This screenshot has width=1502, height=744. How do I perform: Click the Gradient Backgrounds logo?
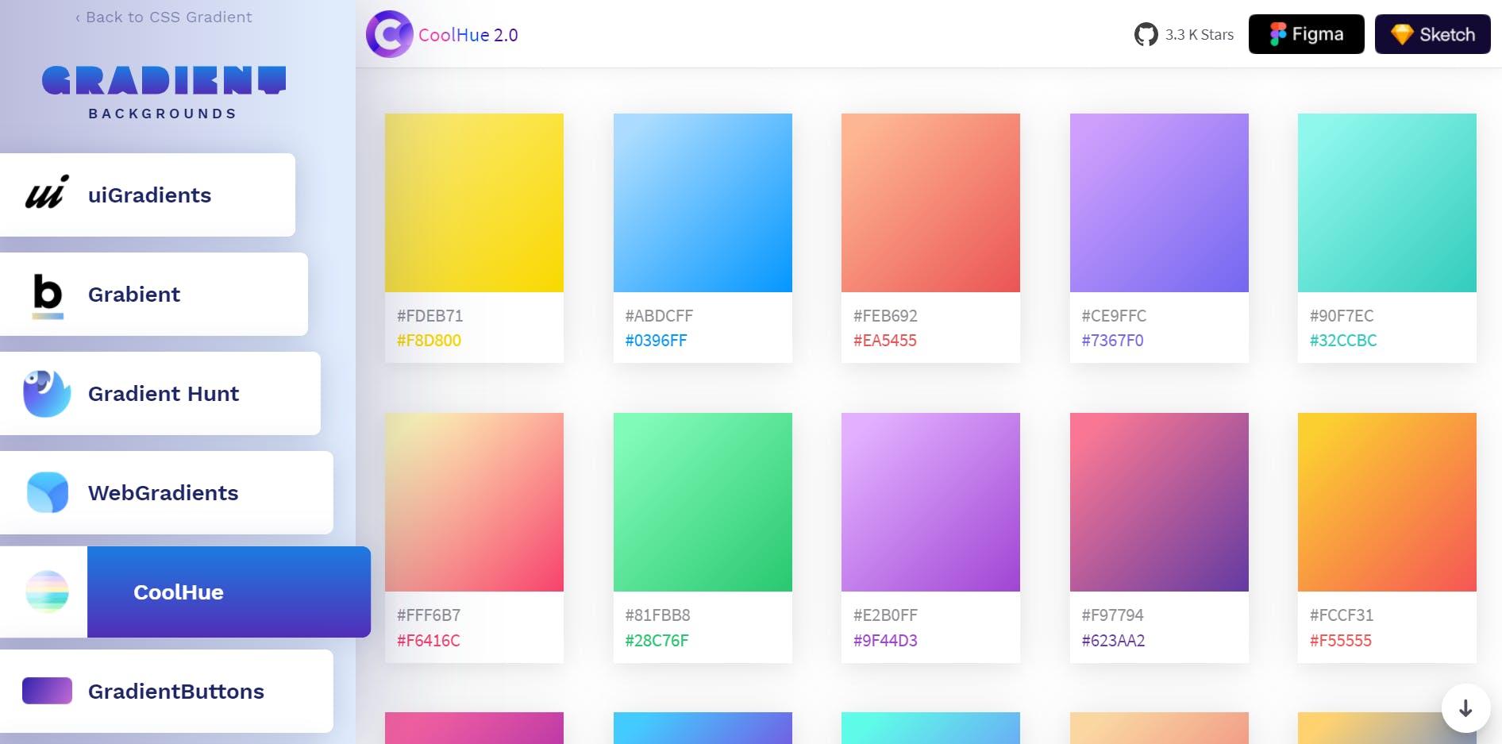[164, 92]
